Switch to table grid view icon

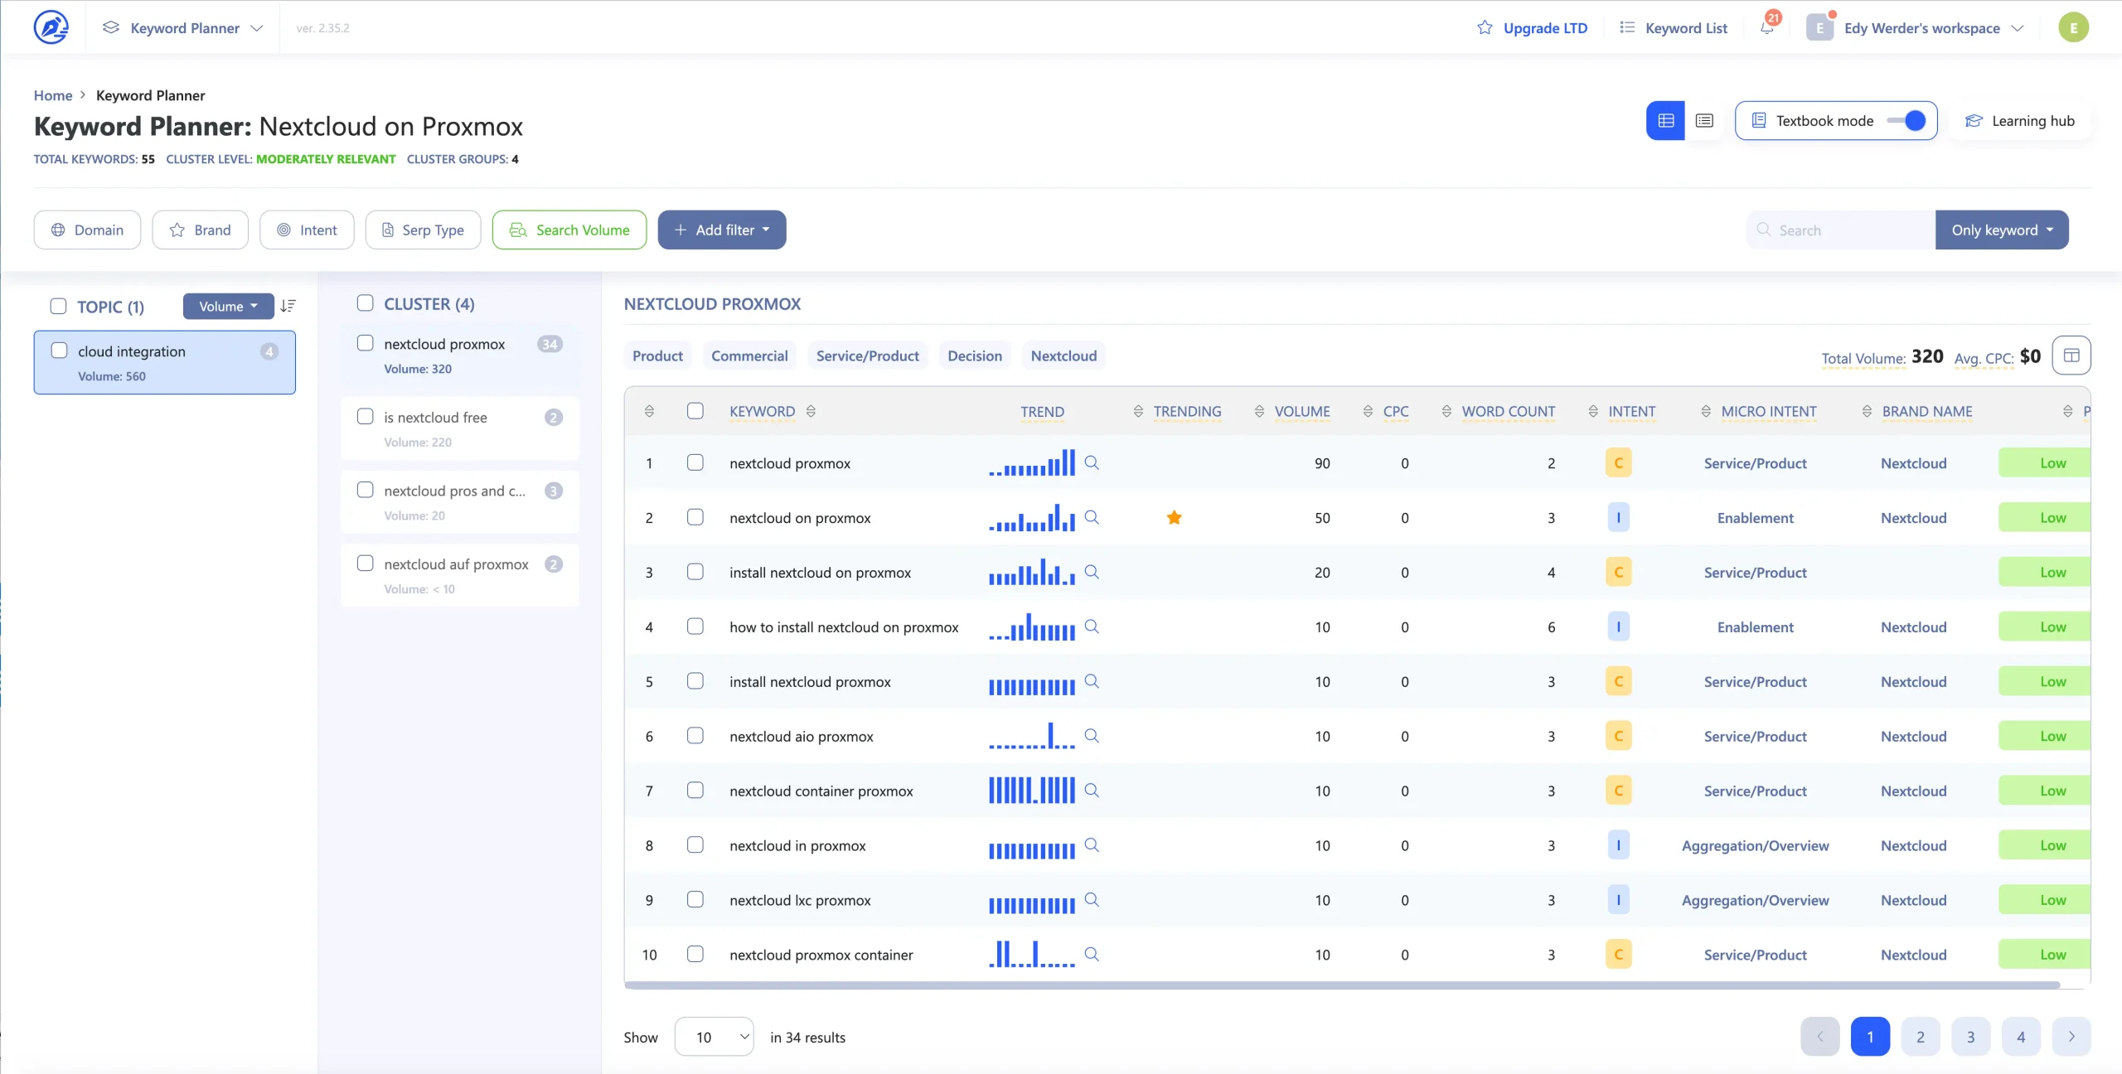click(x=1665, y=121)
